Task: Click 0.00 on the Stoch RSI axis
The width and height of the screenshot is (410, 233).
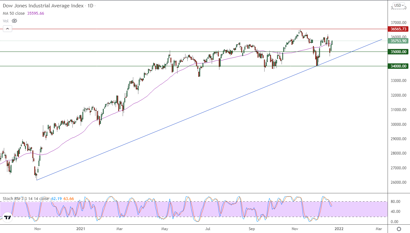Action: (394, 221)
